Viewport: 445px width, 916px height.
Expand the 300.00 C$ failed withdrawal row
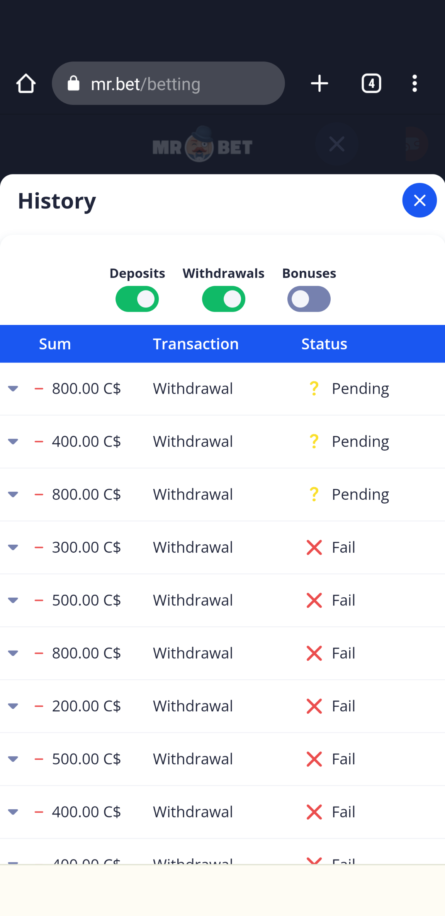point(13,547)
